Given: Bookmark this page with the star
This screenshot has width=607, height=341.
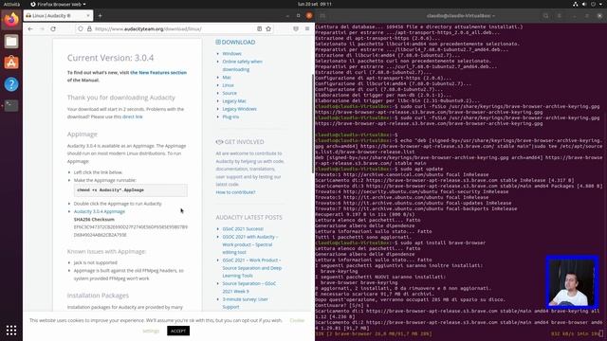Looking at the screenshot, I should tap(268, 29).
